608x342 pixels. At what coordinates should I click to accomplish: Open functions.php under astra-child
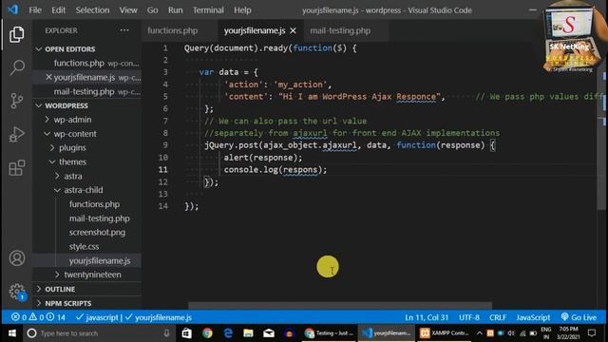(94, 204)
